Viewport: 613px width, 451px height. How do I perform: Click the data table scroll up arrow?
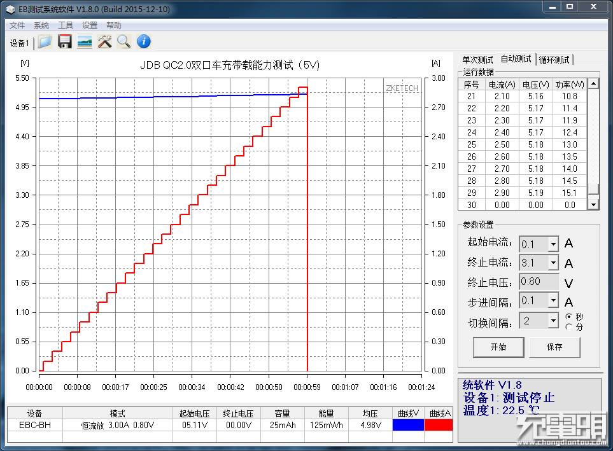click(594, 83)
